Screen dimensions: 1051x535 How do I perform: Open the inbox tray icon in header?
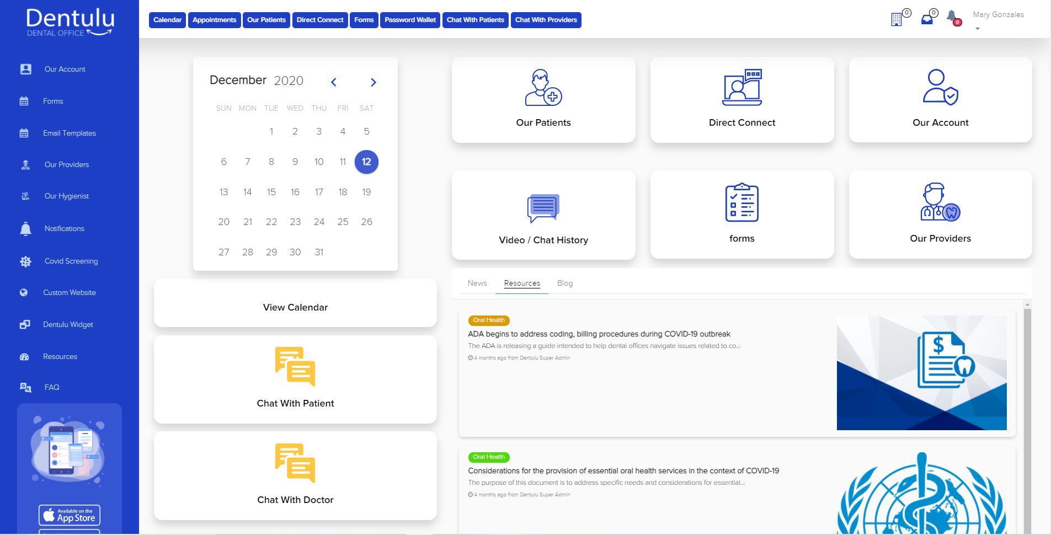point(927,19)
